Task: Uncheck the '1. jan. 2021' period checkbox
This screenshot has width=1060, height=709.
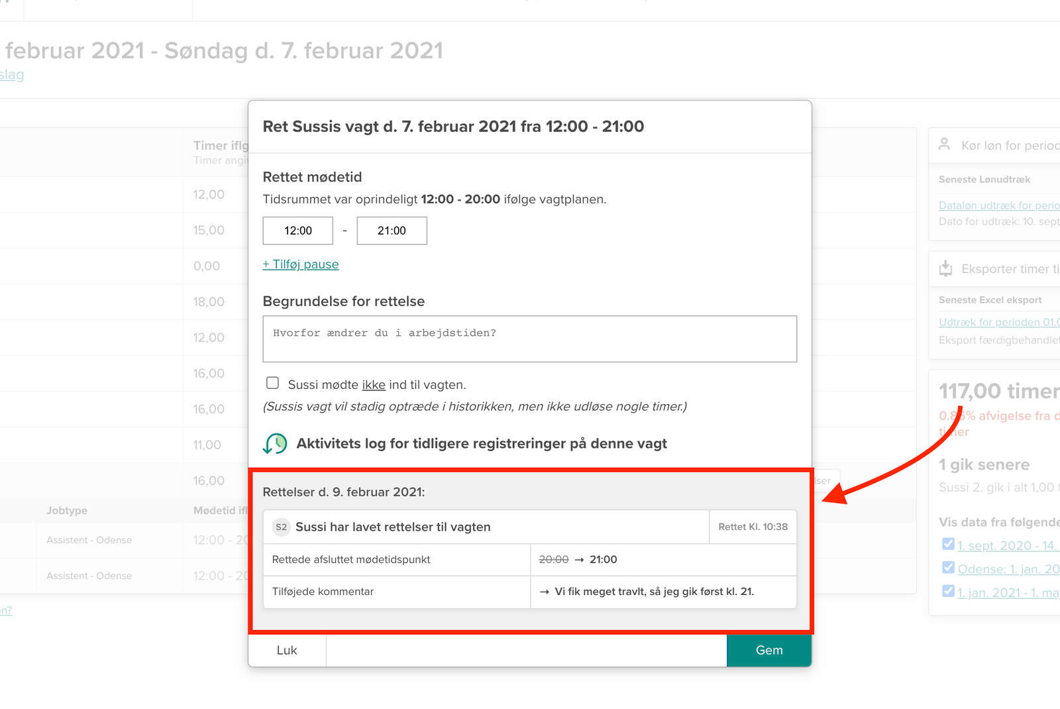Action: pyautogui.click(x=948, y=591)
